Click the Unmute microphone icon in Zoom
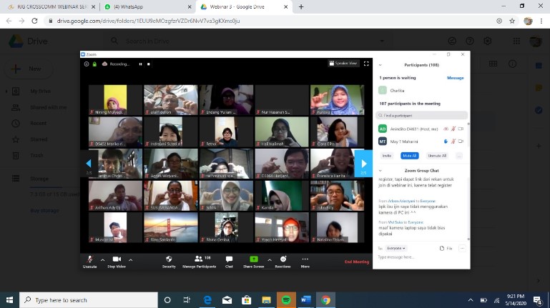 pyautogui.click(x=90, y=259)
